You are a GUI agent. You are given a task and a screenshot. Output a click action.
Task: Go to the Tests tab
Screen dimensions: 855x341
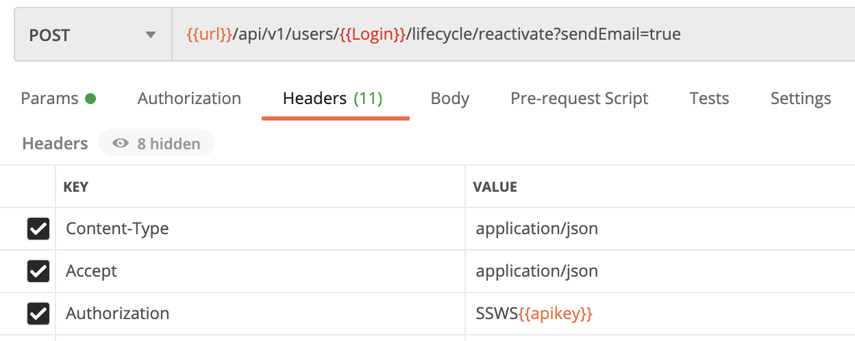click(709, 99)
